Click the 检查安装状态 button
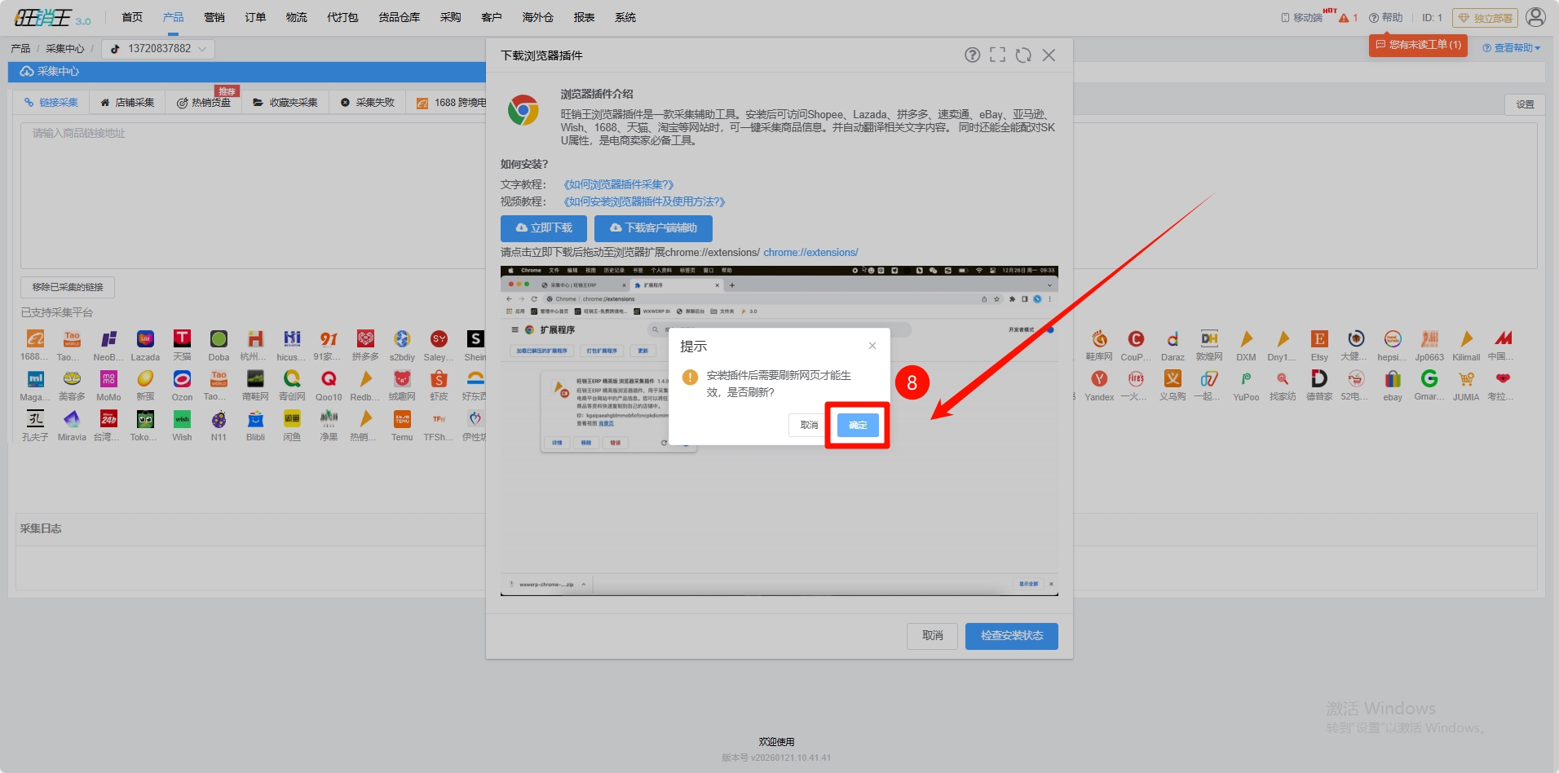This screenshot has width=1559, height=773. tap(1011, 636)
